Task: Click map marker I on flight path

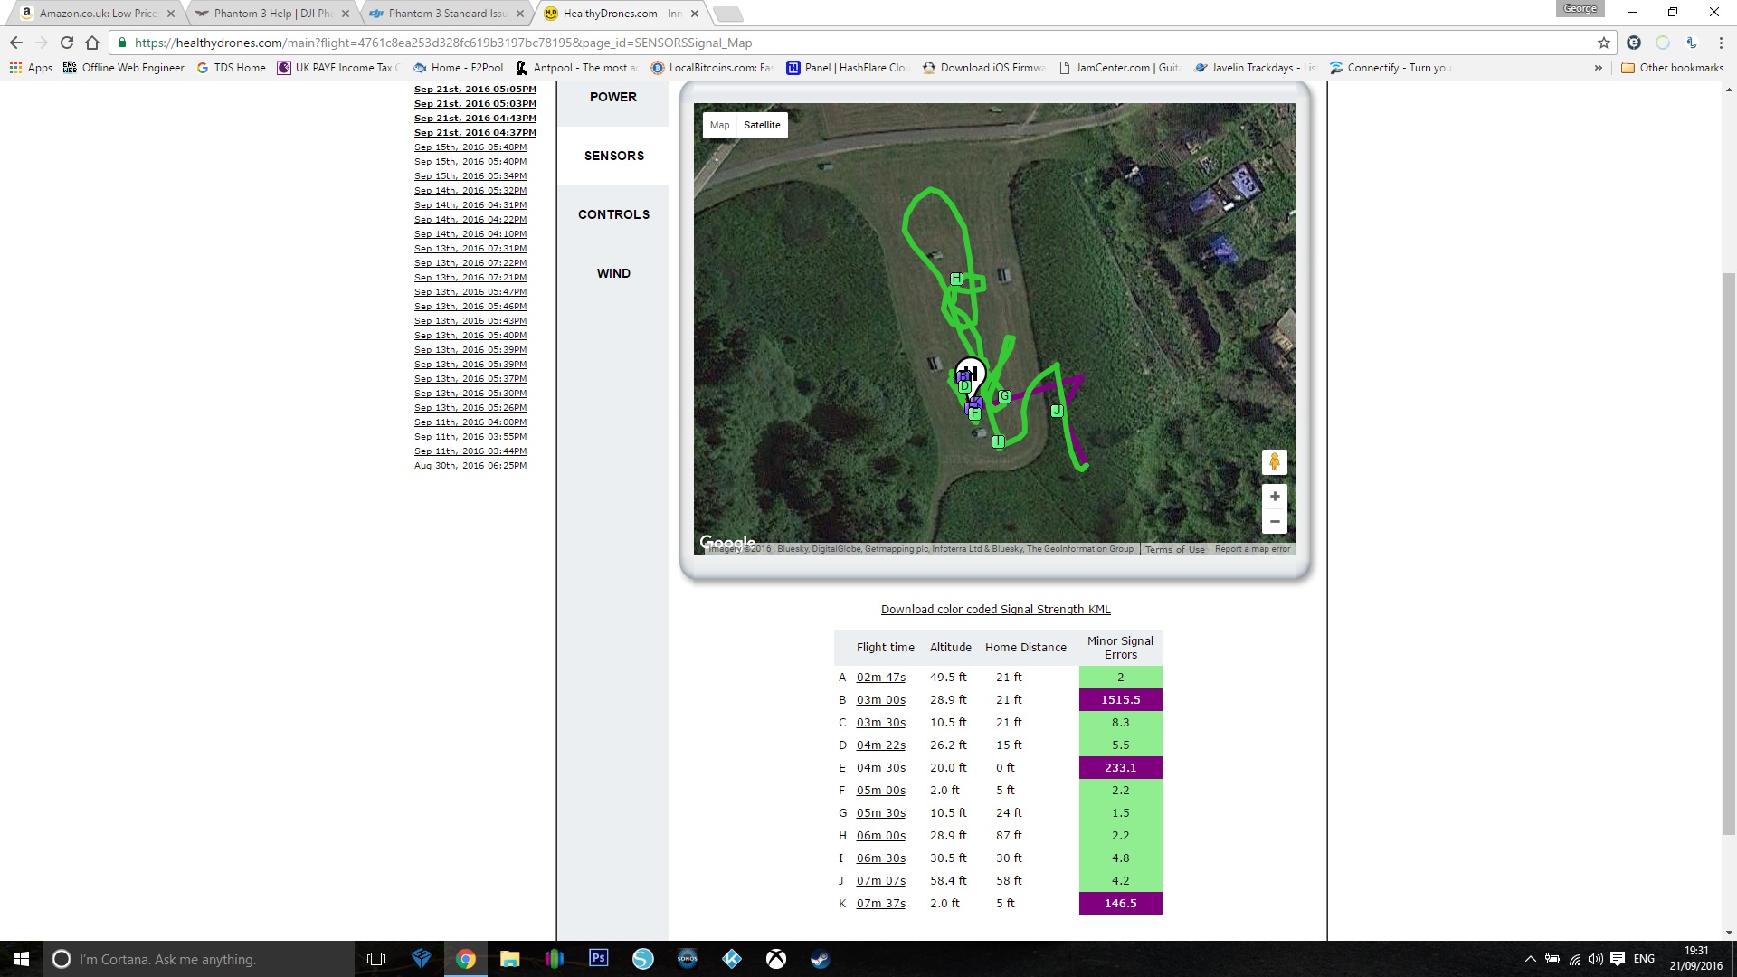Action: pyautogui.click(x=998, y=441)
